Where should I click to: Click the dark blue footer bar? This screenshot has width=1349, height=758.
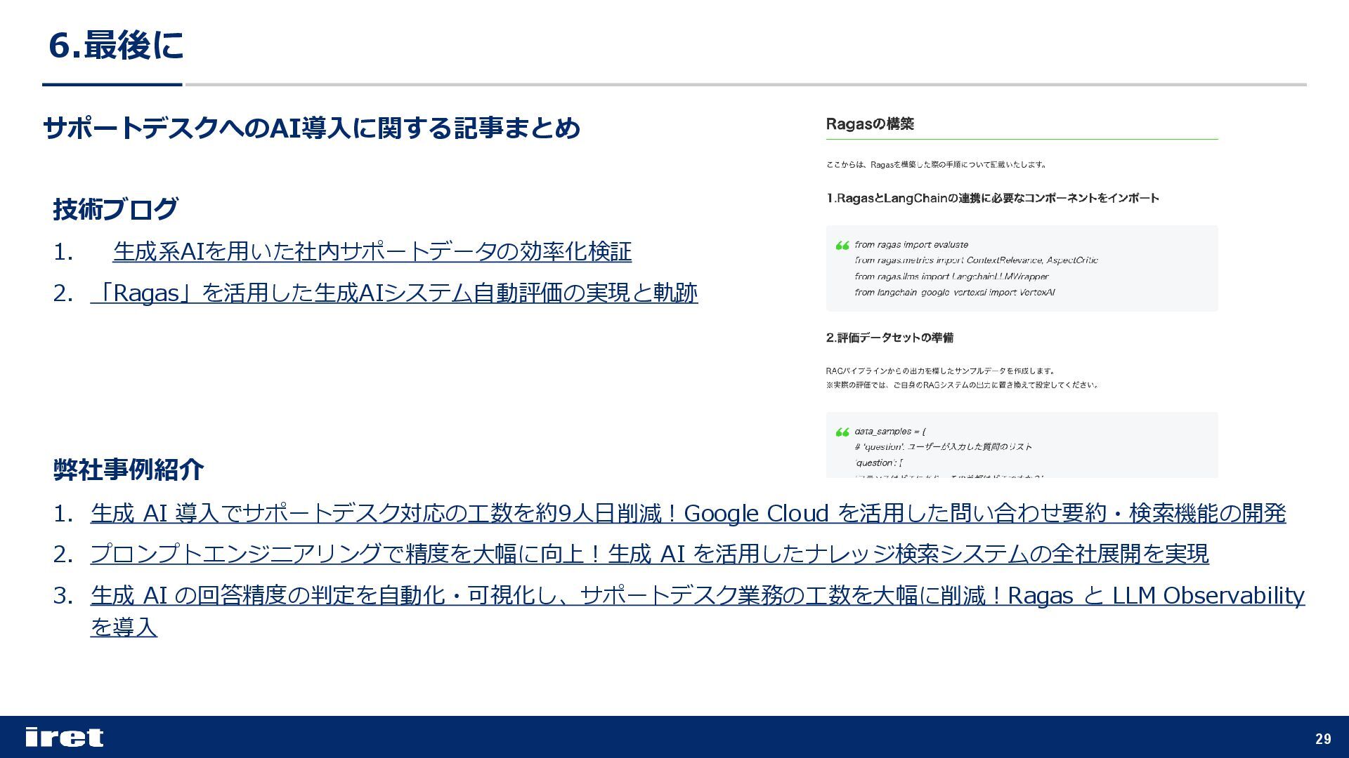click(674, 737)
